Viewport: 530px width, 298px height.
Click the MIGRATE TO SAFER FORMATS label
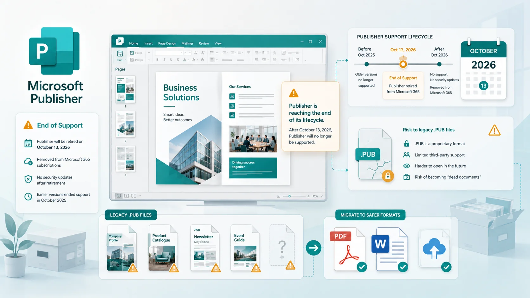point(370,215)
